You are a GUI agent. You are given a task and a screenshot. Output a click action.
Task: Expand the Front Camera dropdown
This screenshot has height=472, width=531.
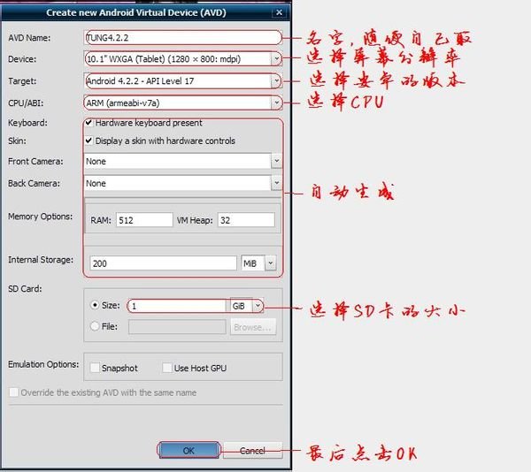click(276, 161)
